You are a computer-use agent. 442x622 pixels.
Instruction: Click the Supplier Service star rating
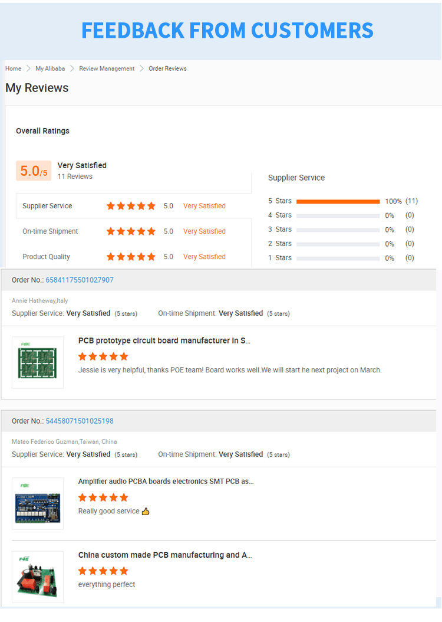(131, 206)
